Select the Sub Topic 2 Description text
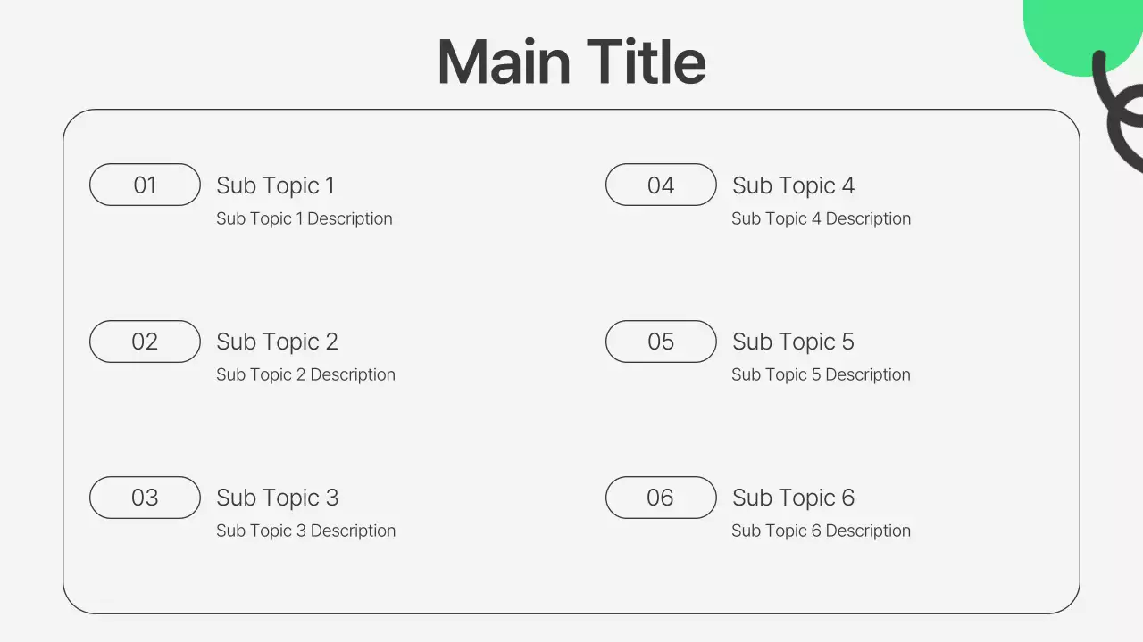This screenshot has height=642, width=1143. coord(305,374)
